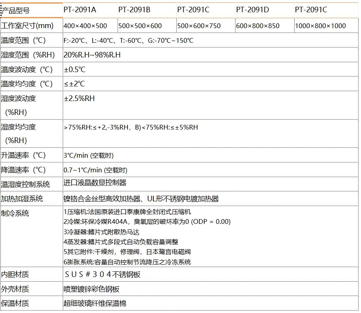Select the ±0.5℃ temperature fluctuation value

tap(75, 70)
